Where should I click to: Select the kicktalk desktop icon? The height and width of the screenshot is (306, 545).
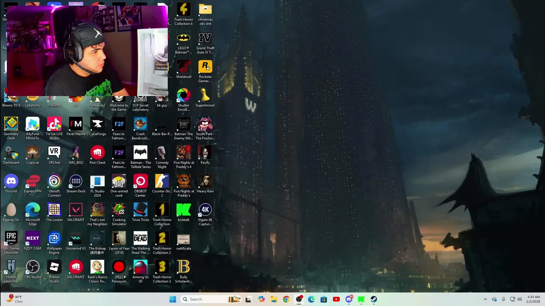(184, 212)
